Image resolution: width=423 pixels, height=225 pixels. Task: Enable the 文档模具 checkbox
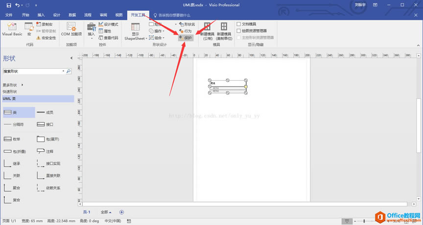[238, 24]
